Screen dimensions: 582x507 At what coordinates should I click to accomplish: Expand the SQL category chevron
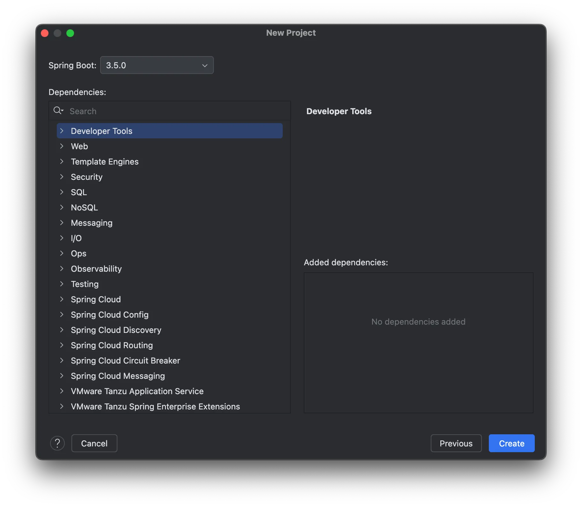[62, 192]
